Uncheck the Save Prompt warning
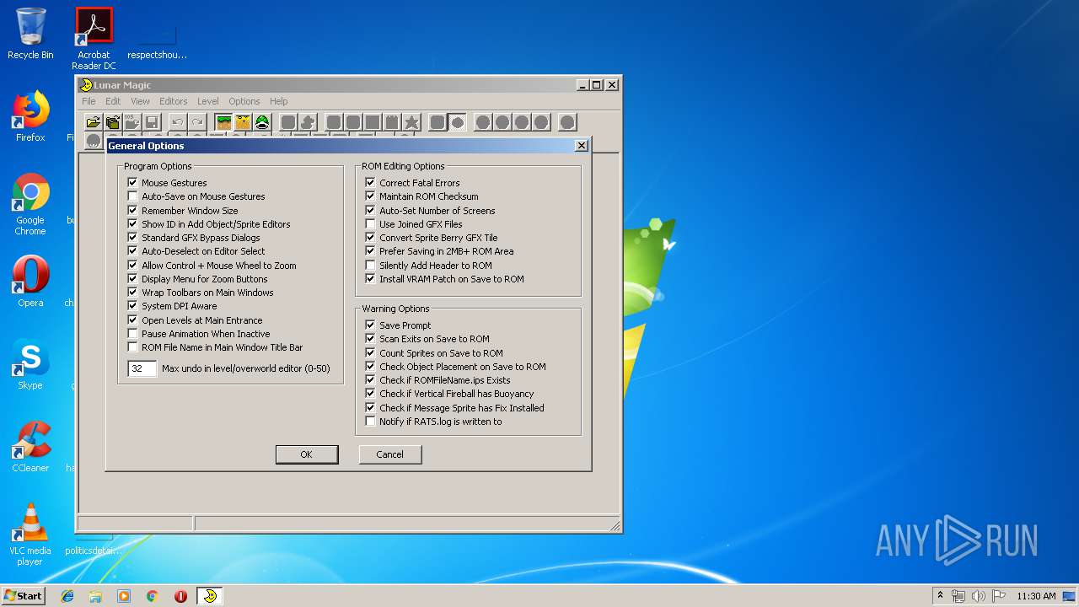This screenshot has width=1079, height=607. tap(370, 325)
